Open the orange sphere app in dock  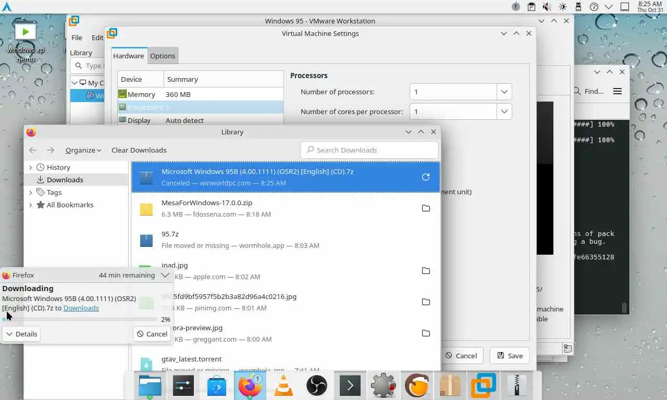click(416, 386)
